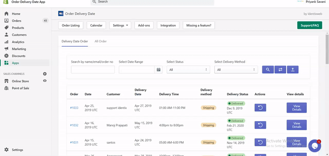
Task: Click Delivered status of order #1032
Action: (236, 121)
